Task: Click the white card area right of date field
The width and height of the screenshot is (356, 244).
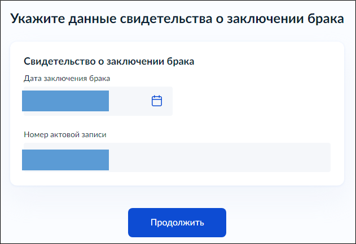Action: [254, 101]
